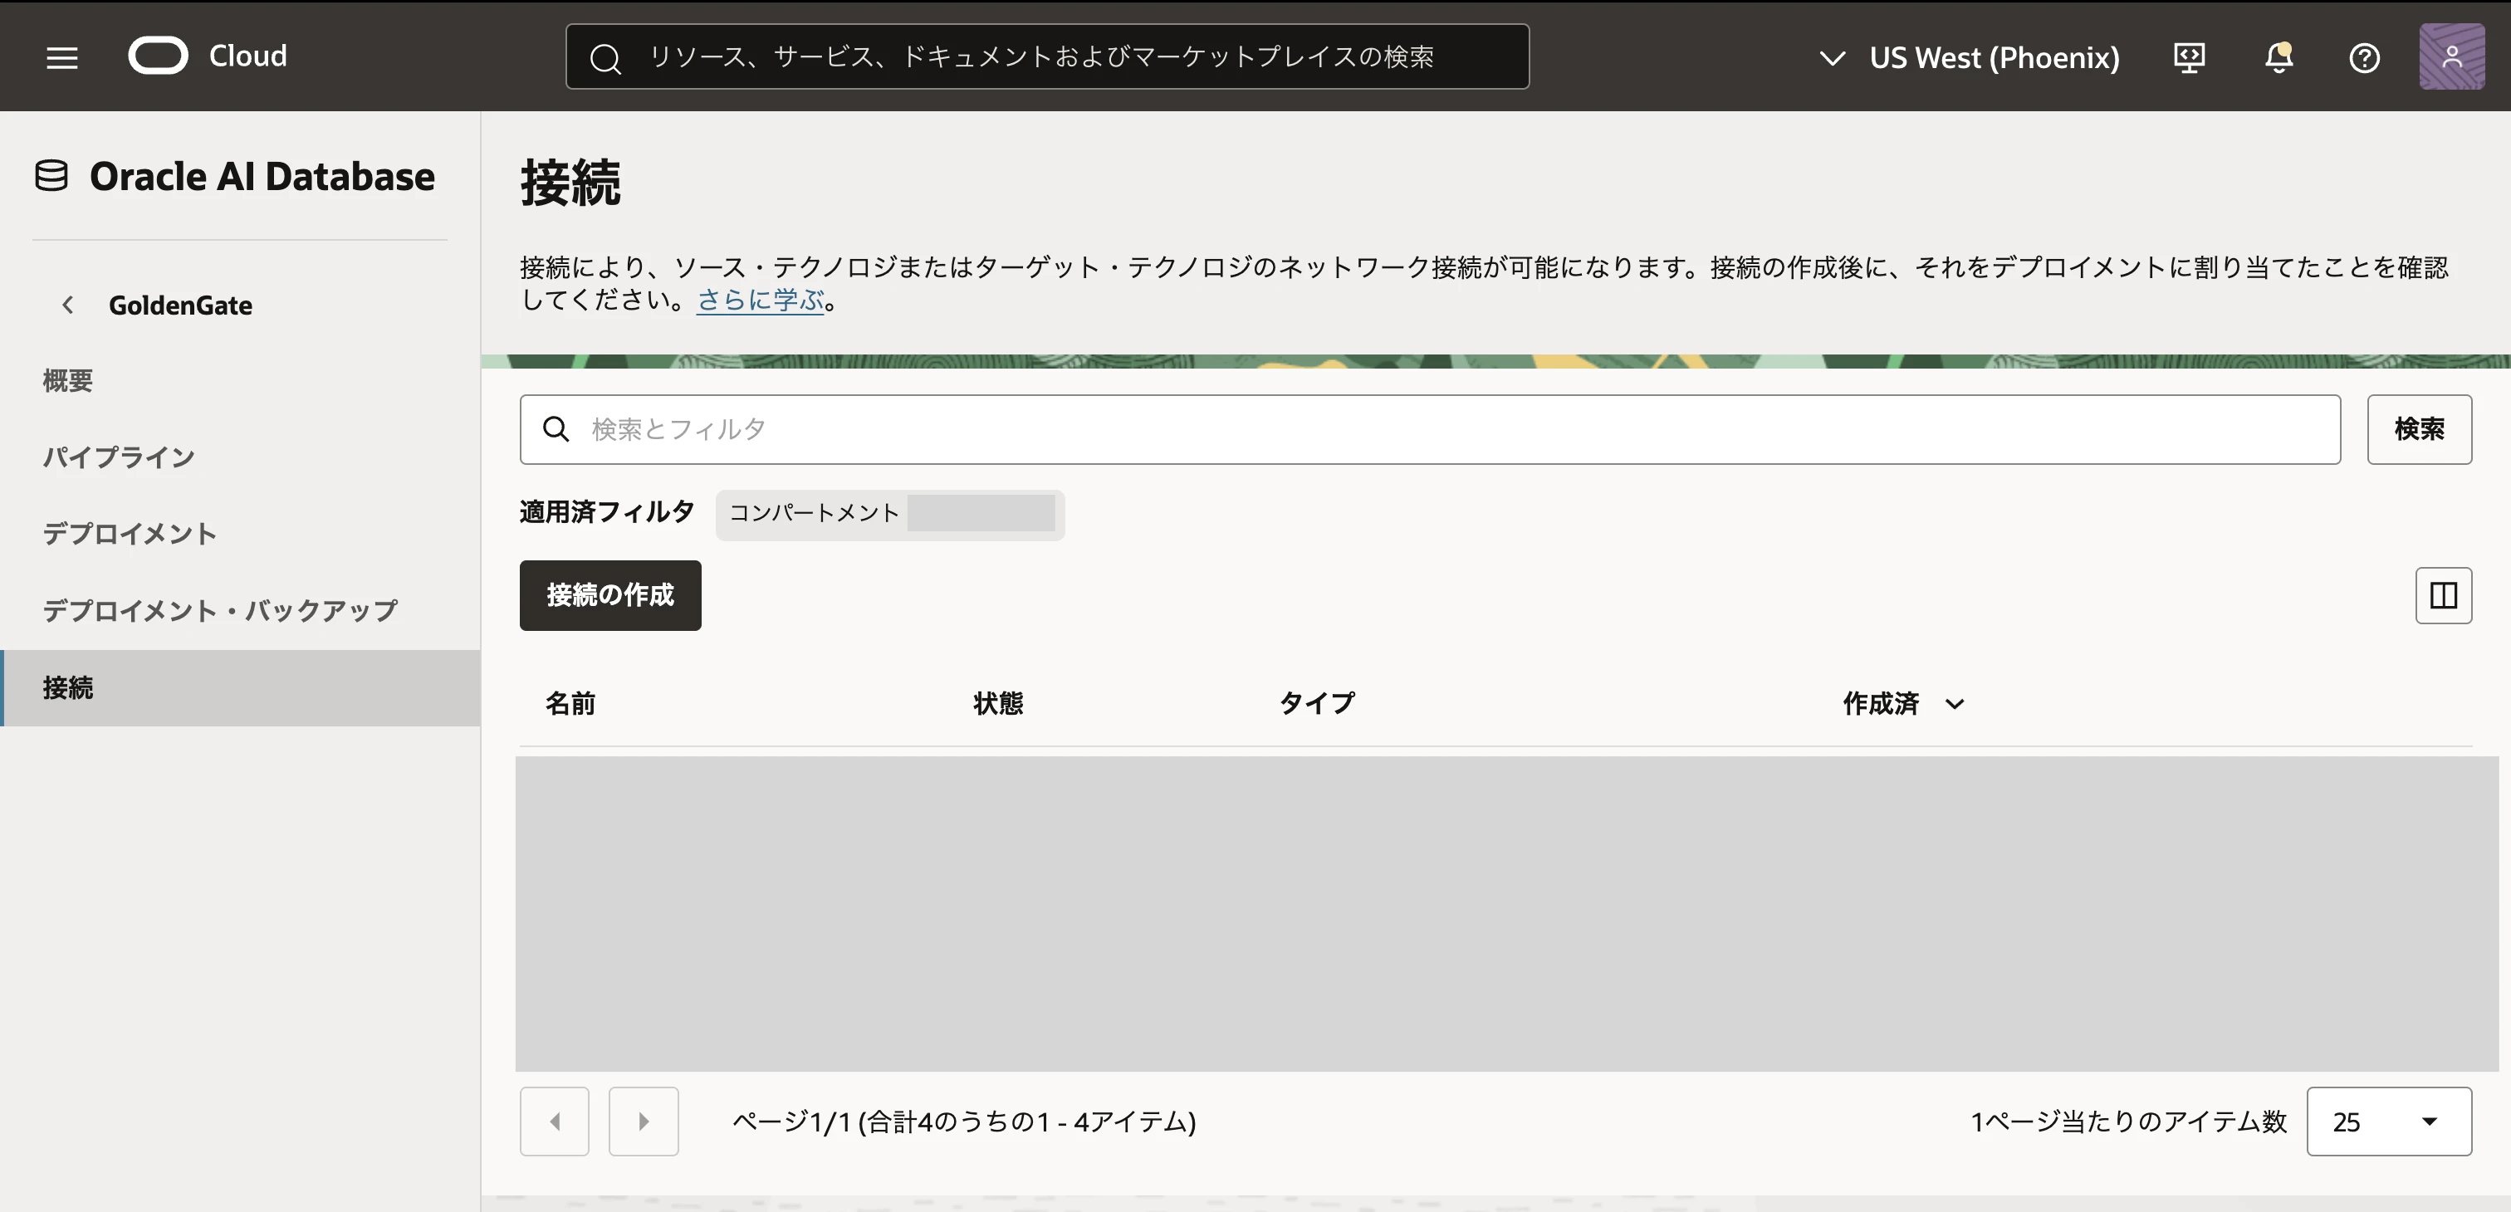Screen dimensions: 2511x1212
Task: Expand the US West (Phoenix) region selector
Action: (x=1968, y=57)
